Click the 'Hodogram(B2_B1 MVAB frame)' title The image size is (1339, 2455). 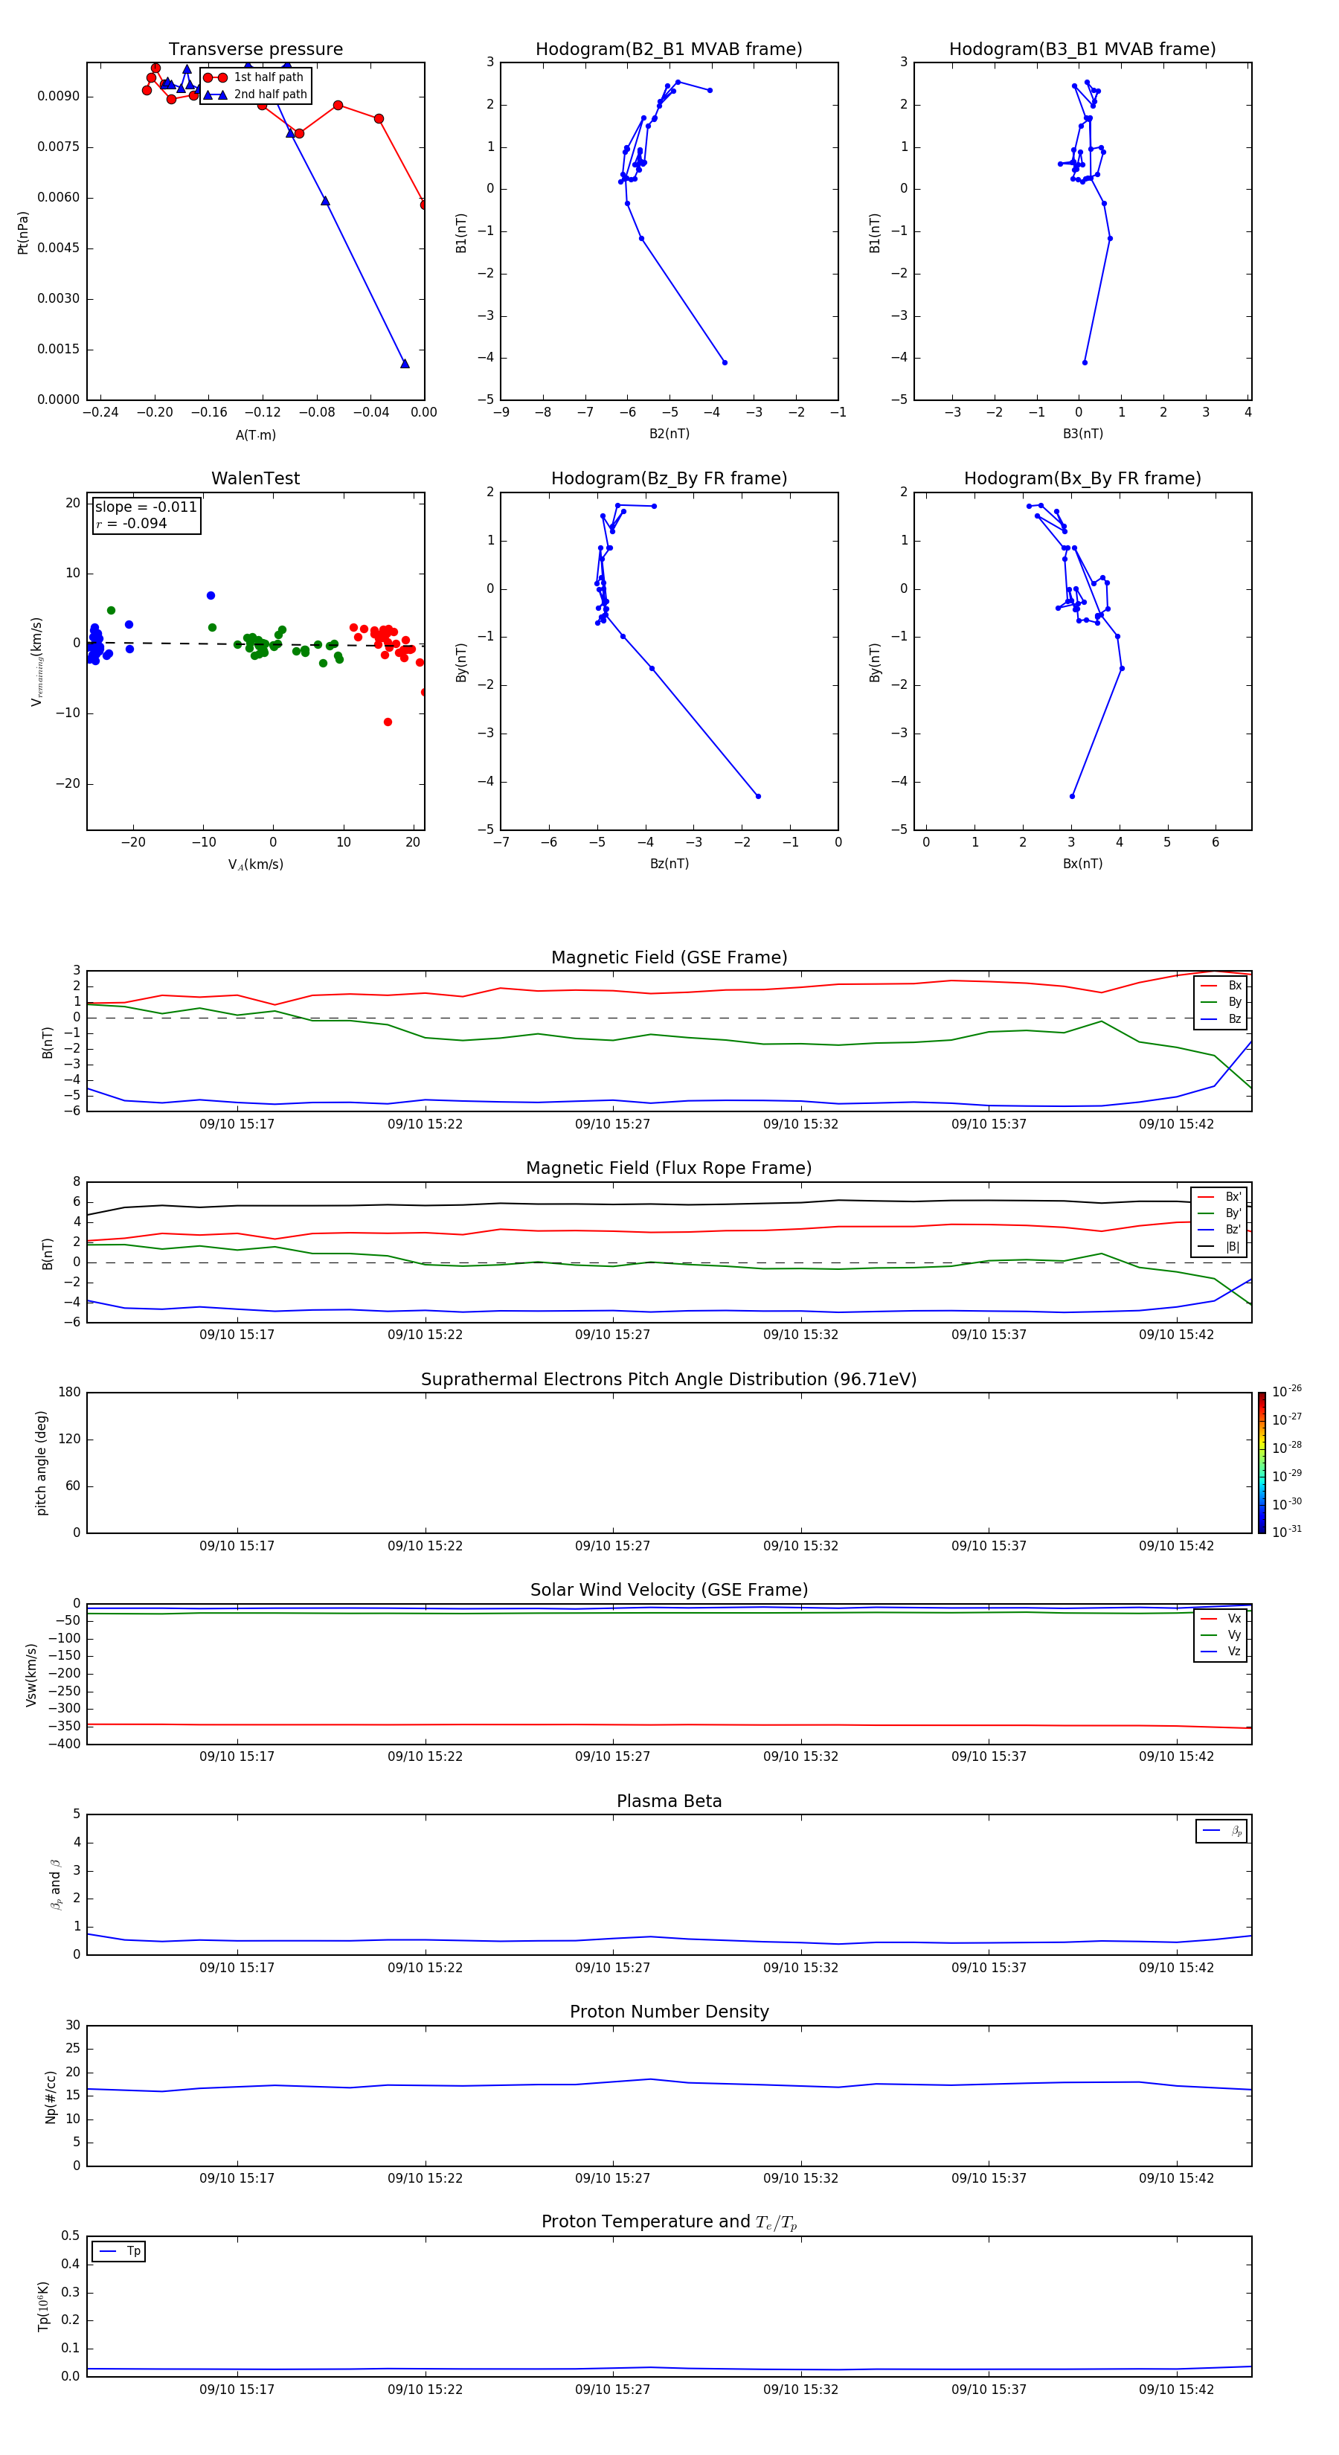tap(669, 48)
